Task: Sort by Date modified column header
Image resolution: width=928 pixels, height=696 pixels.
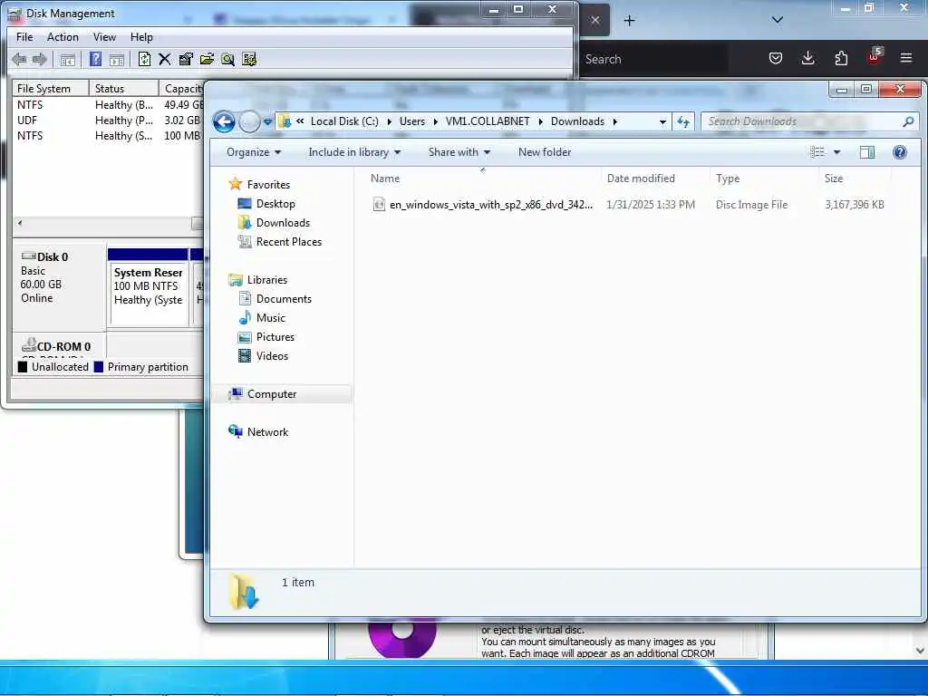Action: click(655, 179)
